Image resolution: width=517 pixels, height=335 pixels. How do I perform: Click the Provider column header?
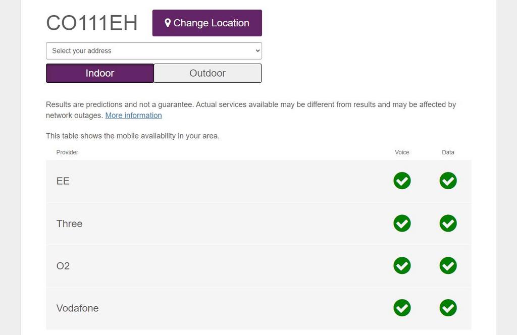click(x=67, y=152)
